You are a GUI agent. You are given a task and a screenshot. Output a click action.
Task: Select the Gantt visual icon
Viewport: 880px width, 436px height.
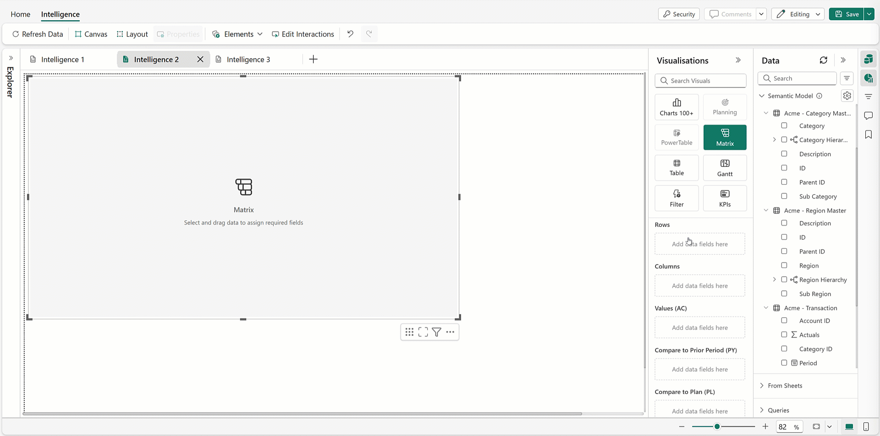[725, 168]
